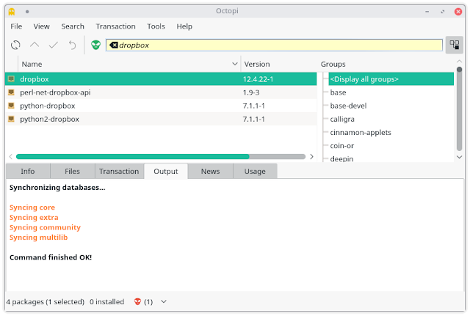Open the File menu

coord(16,26)
